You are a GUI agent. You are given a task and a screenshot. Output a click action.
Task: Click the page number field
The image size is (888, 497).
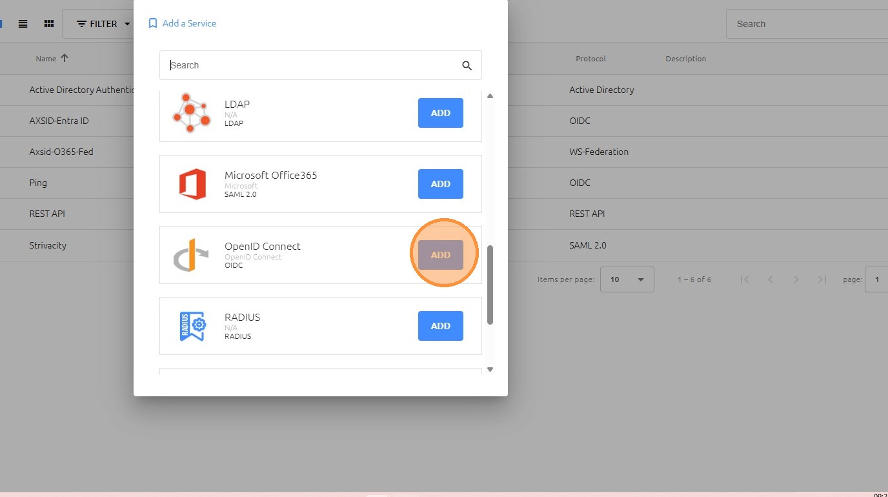coord(876,279)
